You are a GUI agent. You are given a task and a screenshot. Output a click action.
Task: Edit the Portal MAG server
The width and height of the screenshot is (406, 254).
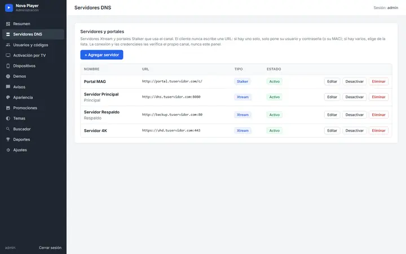(x=332, y=81)
